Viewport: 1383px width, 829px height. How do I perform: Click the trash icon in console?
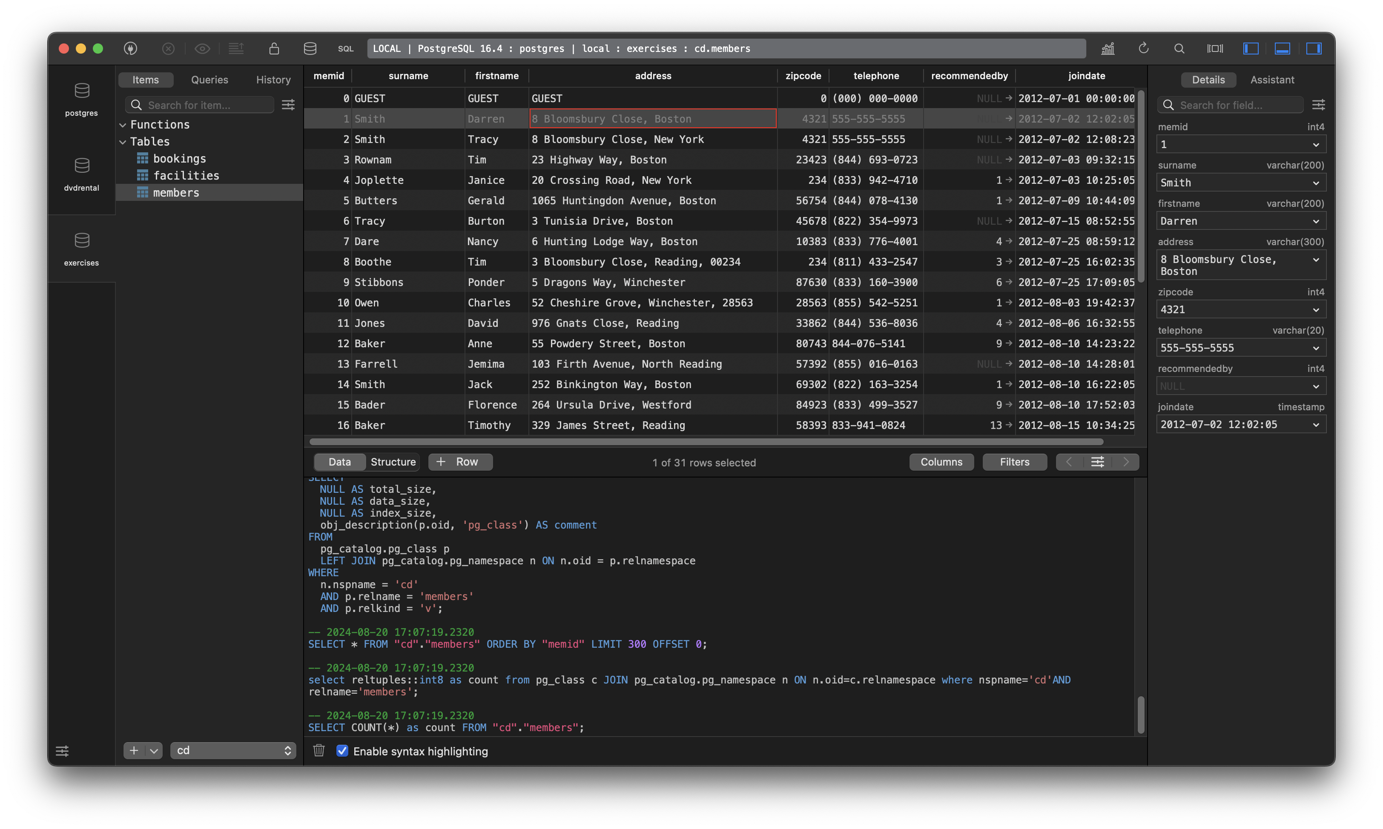(x=319, y=750)
